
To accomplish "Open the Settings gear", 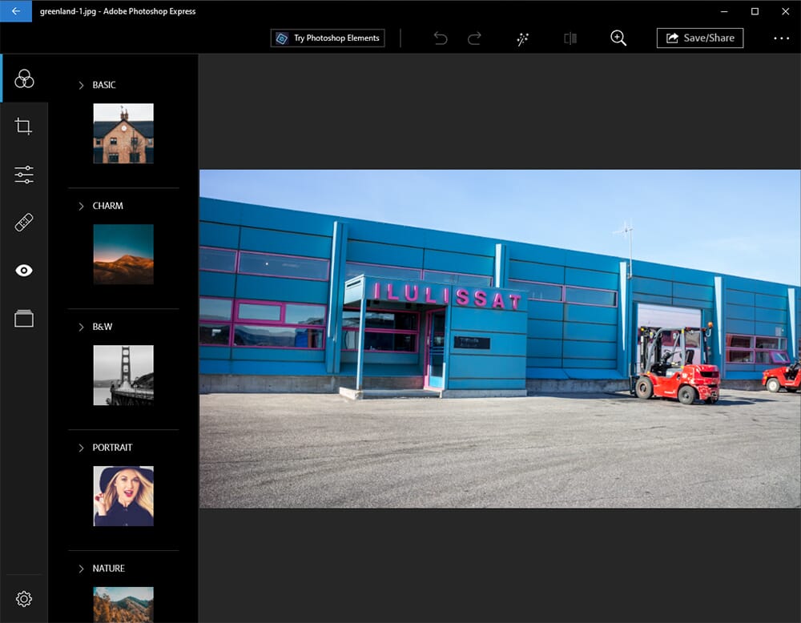I will coord(24,599).
